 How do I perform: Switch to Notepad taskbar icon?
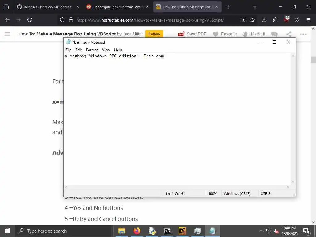click(x=213, y=231)
